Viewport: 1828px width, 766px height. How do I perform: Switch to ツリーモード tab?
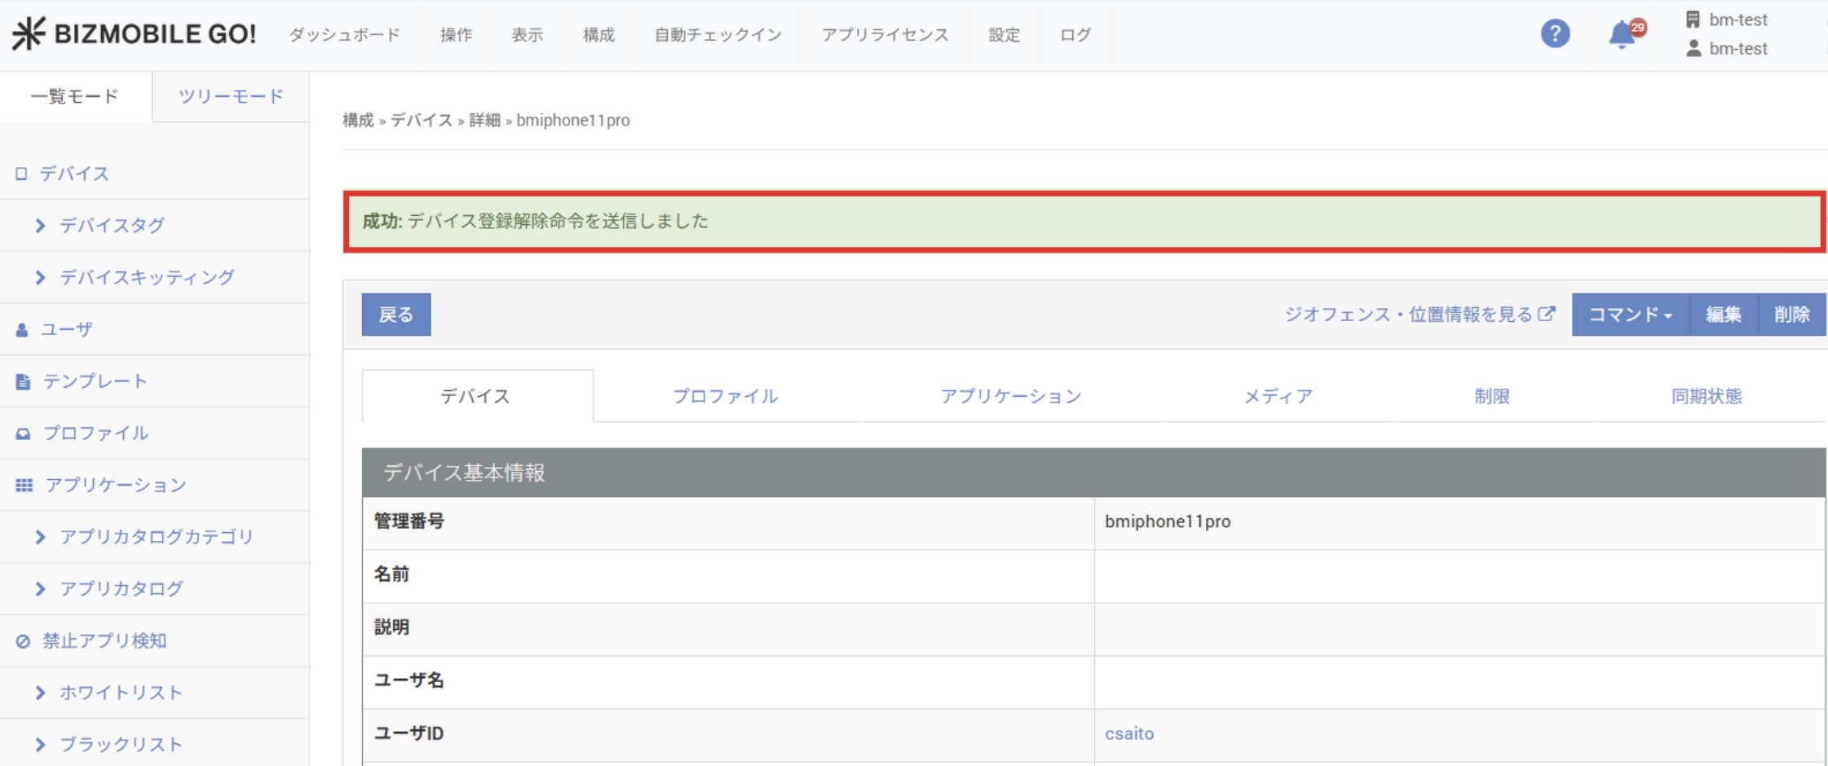(231, 97)
